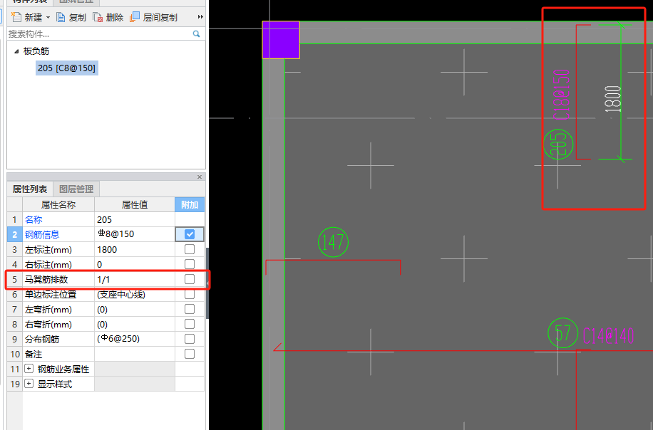Click the 复制 copy button
Image resolution: width=653 pixels, height=430 pixels.
(71, 18)
